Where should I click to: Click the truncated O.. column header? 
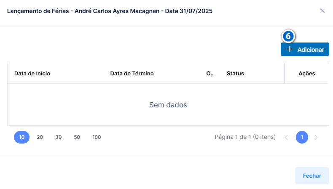point(210,73)
